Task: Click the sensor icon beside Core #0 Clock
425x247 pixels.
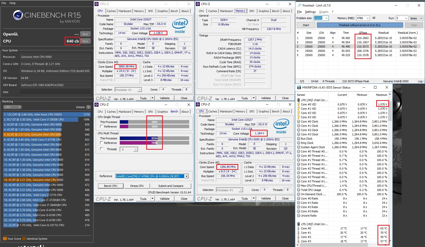Action: click(299, 121)
